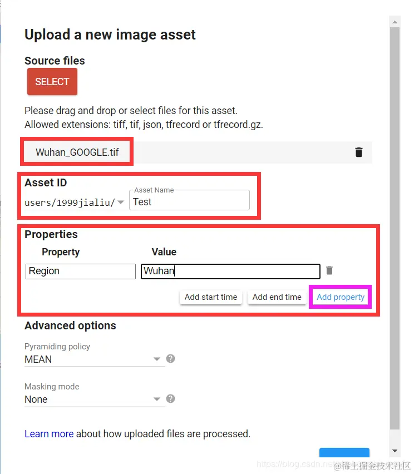Expand the Pyramiding policy MEAN dropdown

coord(95,359)
